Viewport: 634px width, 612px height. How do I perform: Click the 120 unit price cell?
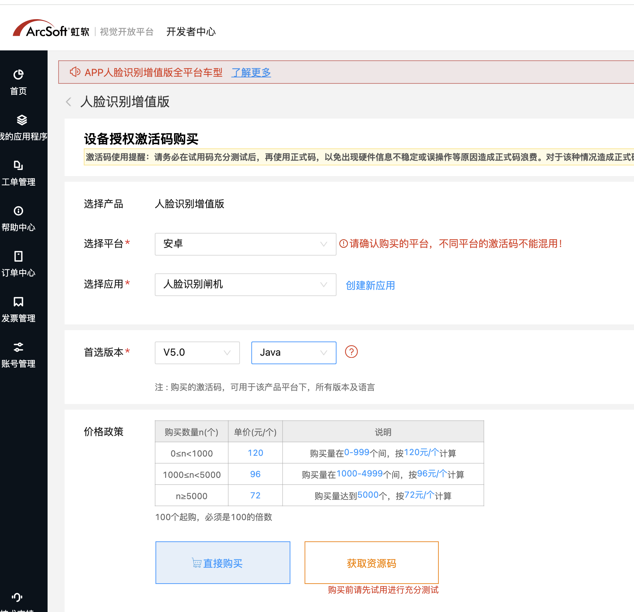(256, 453)
